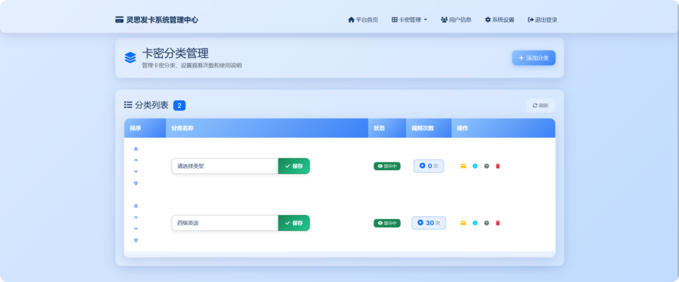This screenshot has height=282, width=679.
Task: Click the card logo beside 灵思发卡系统管理中心
Action: point(119,20)
